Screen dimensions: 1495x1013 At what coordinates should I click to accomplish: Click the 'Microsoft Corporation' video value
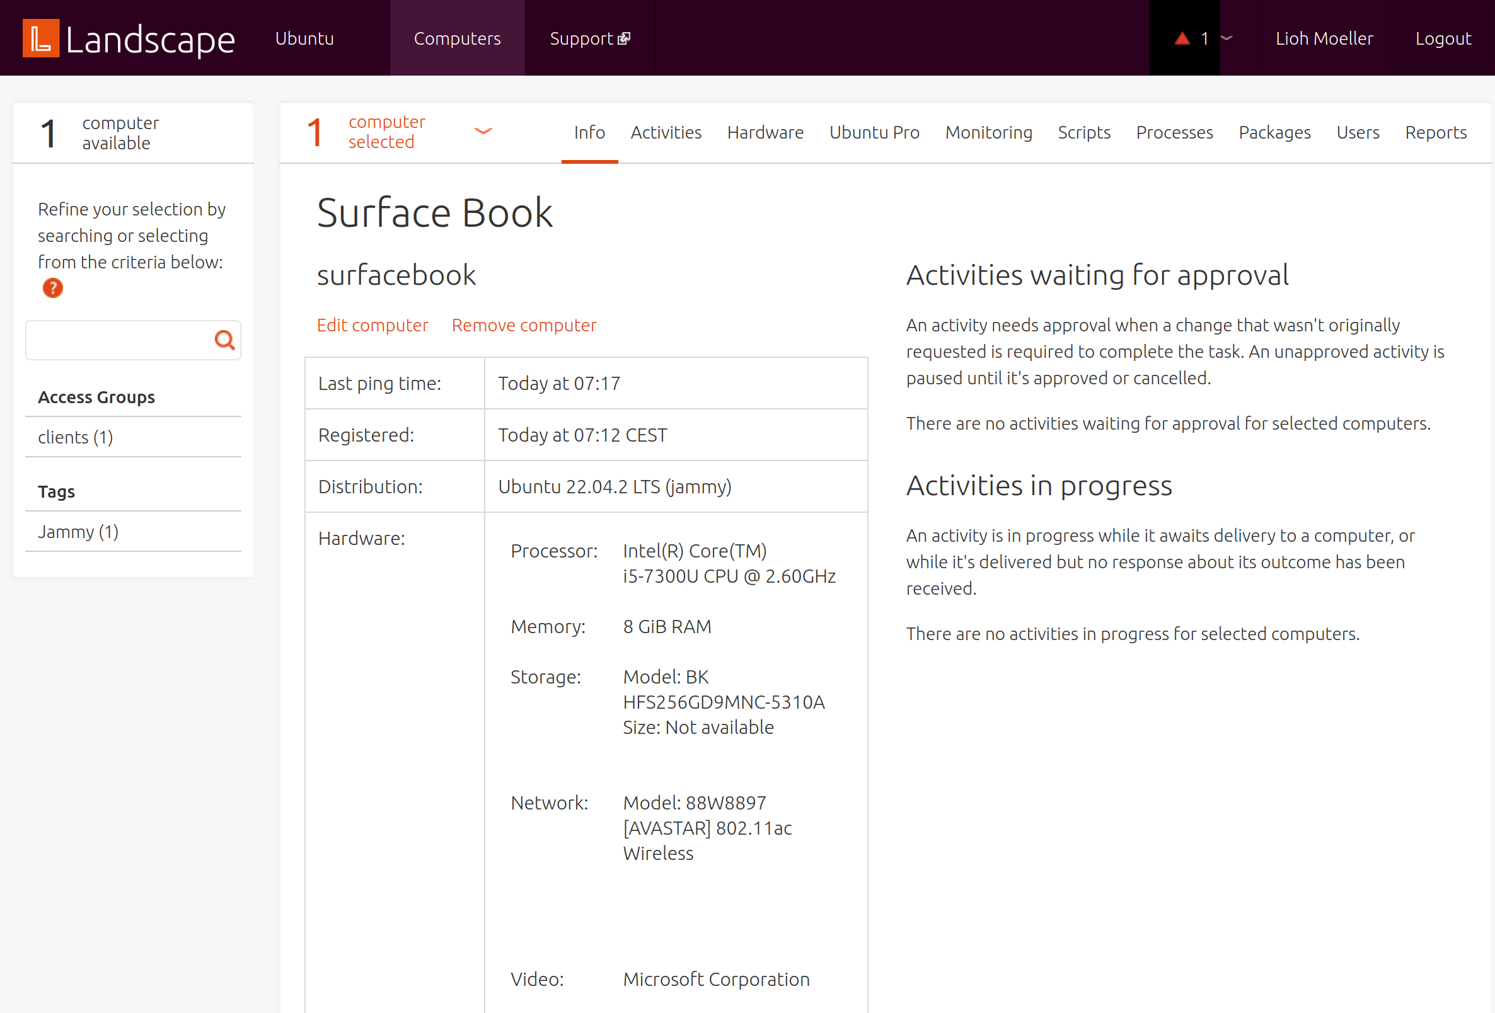716,979
